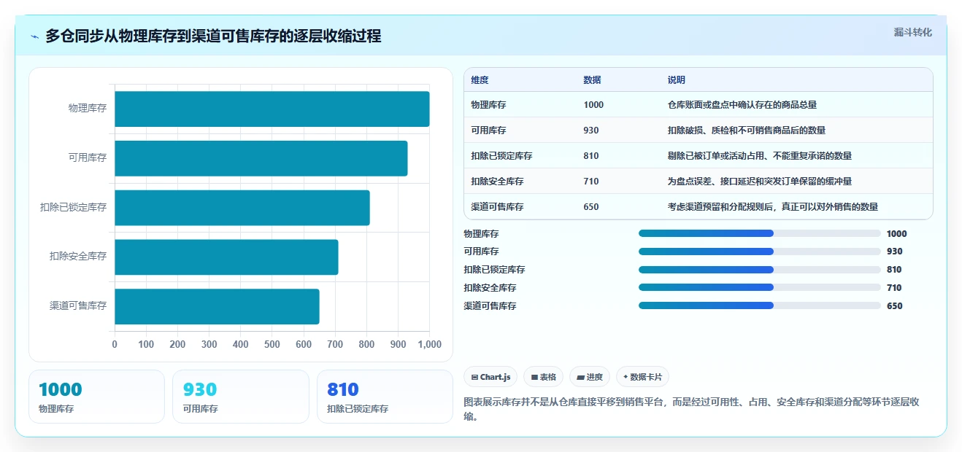Click the 渠道可售库存 cell in the table
Viewport: 962px width, 452px height.
tap(497, 207)
